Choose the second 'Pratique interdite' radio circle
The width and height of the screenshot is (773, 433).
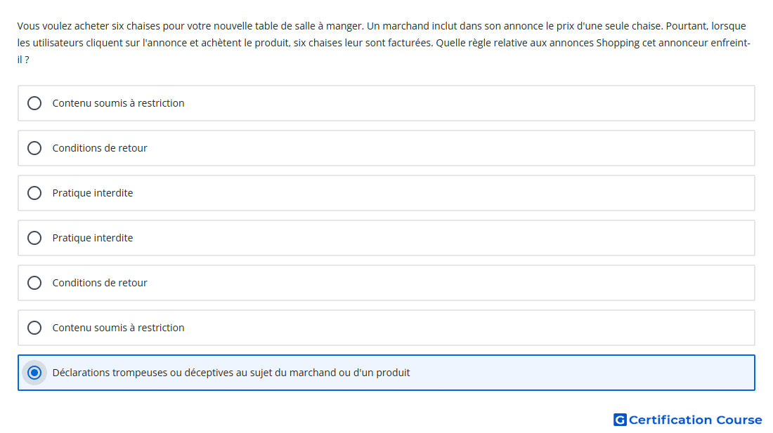point(34,238)
